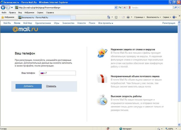This screenshot has height=130, width=181.
Task: Open search provider options dropdown
Action: point(179,8)
